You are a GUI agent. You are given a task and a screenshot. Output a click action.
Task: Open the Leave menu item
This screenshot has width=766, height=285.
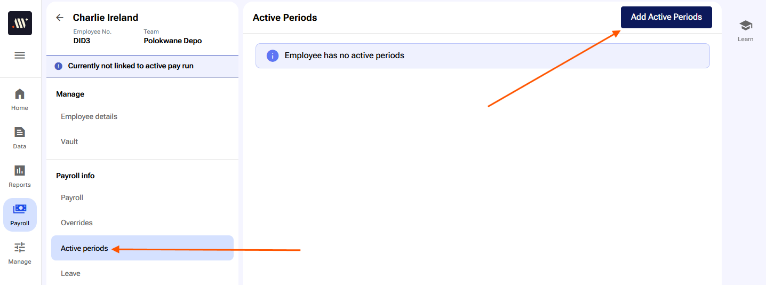(70, 273)
